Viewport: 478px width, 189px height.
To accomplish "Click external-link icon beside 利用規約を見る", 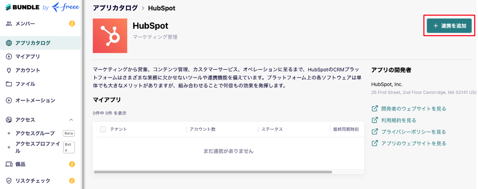I will (375, 120).
